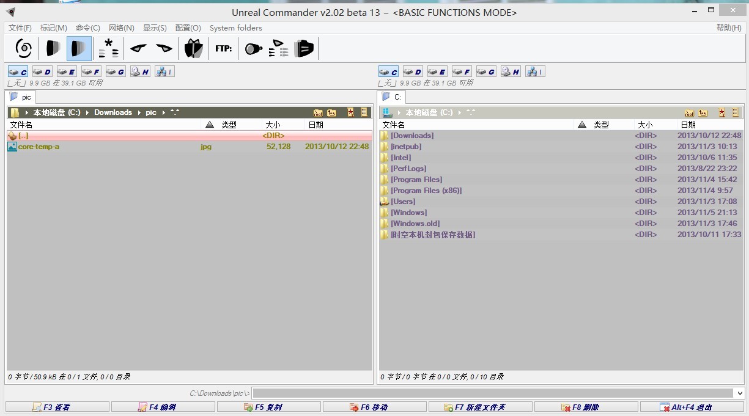Open favorites star icon in left panel
The image size is (749, 416).
[350, 112]
